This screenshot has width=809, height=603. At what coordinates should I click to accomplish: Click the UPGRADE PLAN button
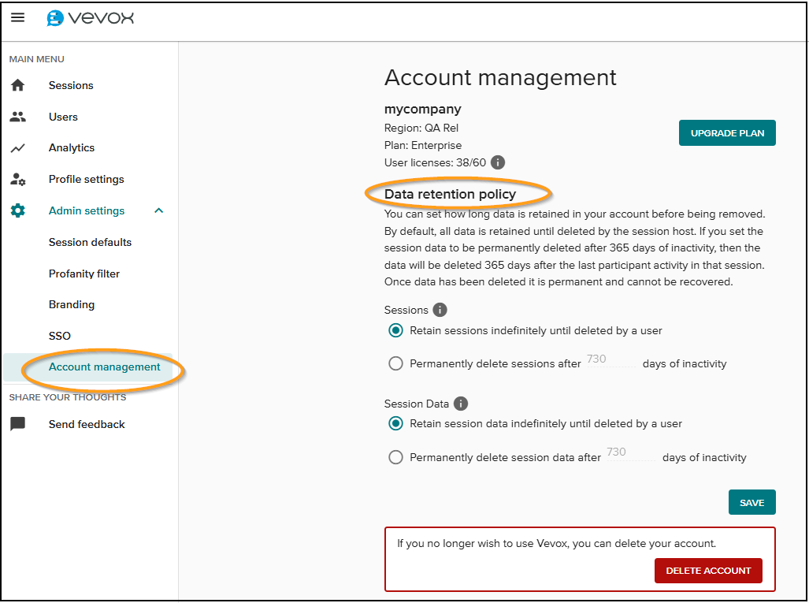[727, 133]
